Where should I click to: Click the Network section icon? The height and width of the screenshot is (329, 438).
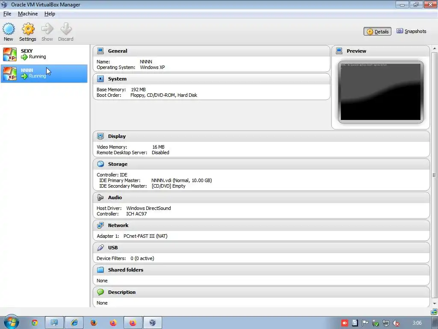[100, 225]
